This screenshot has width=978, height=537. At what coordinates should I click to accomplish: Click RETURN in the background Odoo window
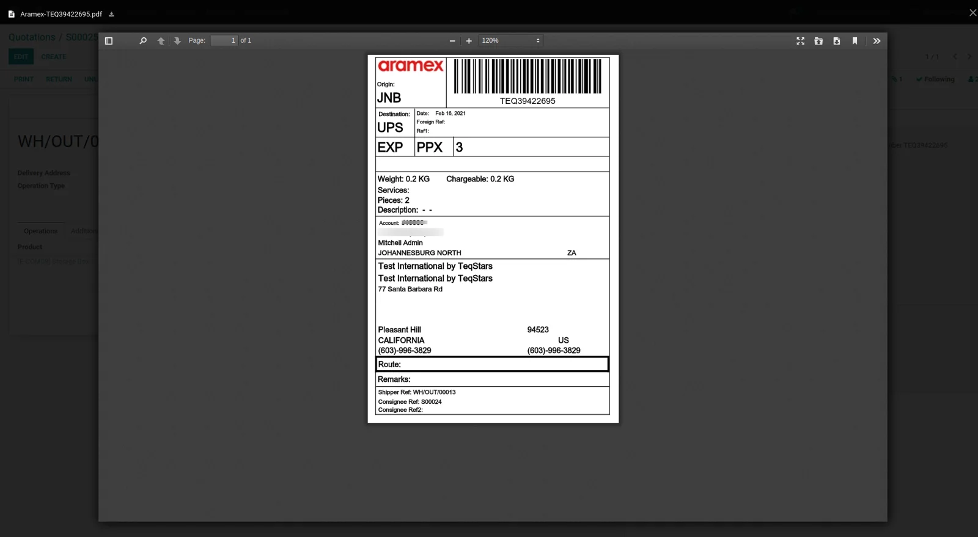pos(59,79)
